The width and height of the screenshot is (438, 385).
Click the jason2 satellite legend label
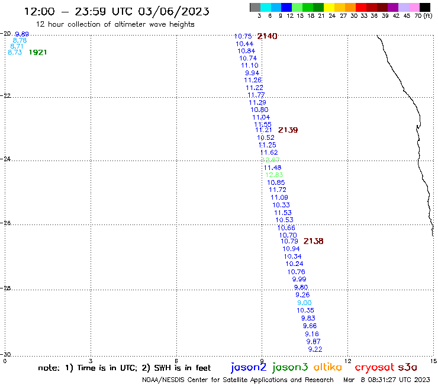pos(249,367)
